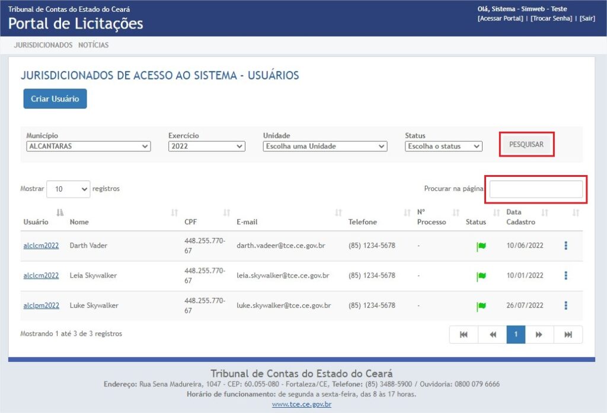Sort table by Nome column
607x413 pixels.
[x=79, y=222]
